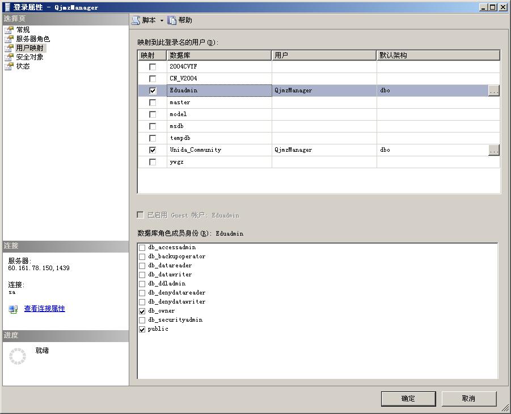Viewport: 511px width, 414px height.
Task: Click the connection properties icon
Action: [x=13, y=309]
